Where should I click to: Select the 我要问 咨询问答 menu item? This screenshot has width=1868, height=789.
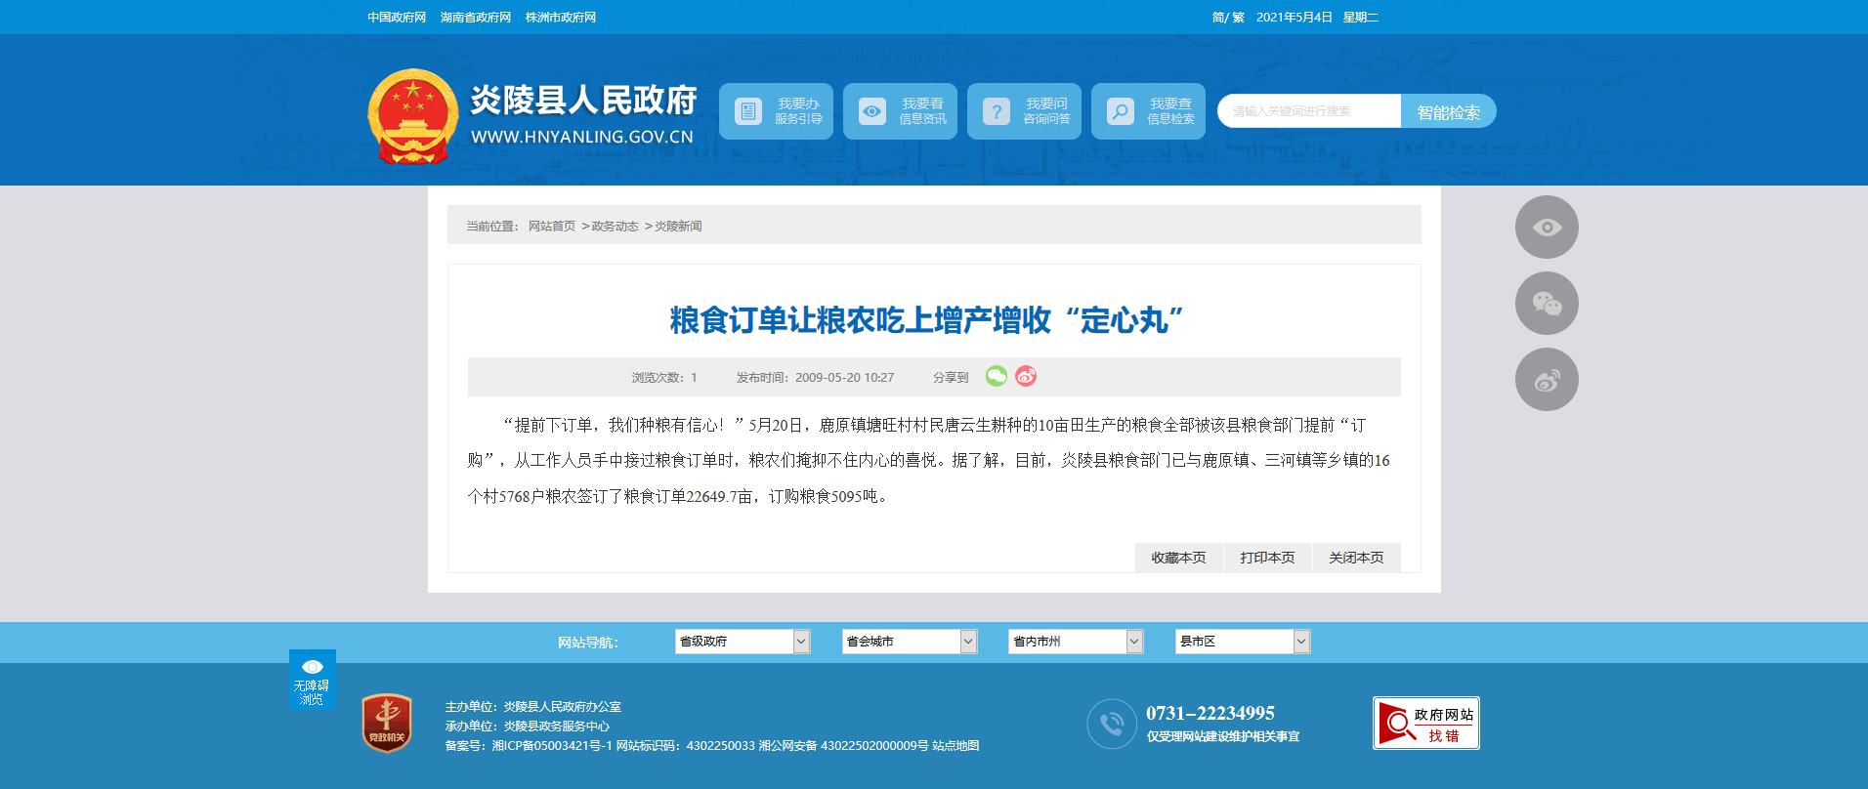click(x=1024, y=111)
